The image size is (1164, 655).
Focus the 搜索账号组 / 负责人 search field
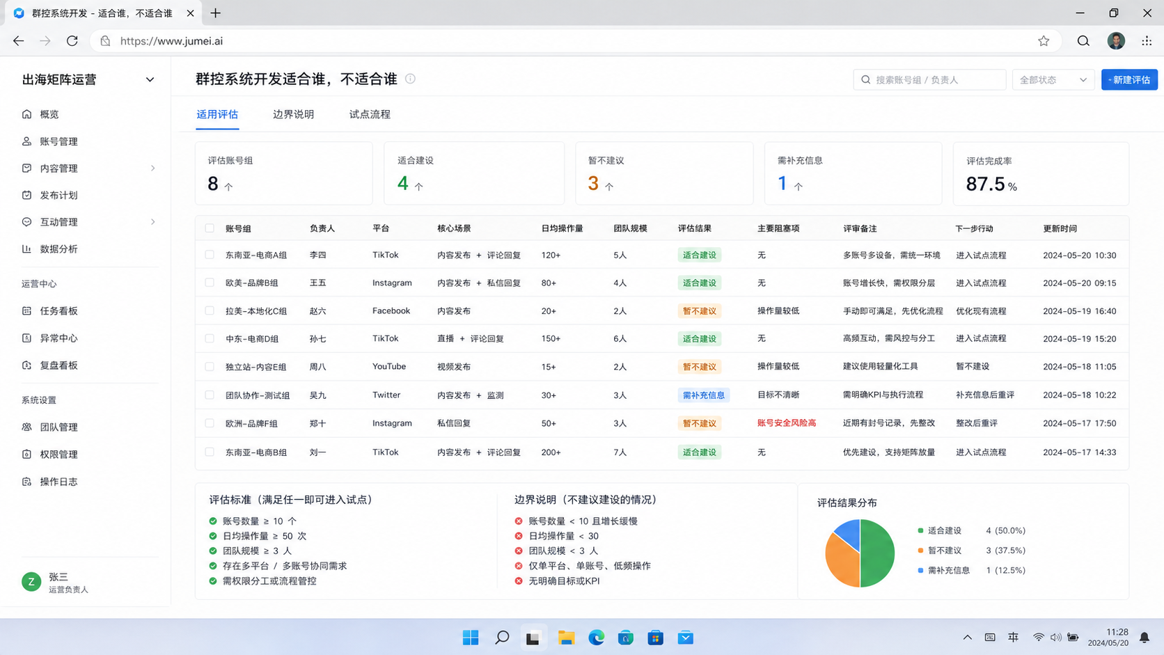coord(929,80)
